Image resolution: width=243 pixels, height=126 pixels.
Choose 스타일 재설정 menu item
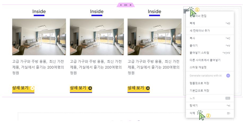pyautogui.click(x=210, y=67)
